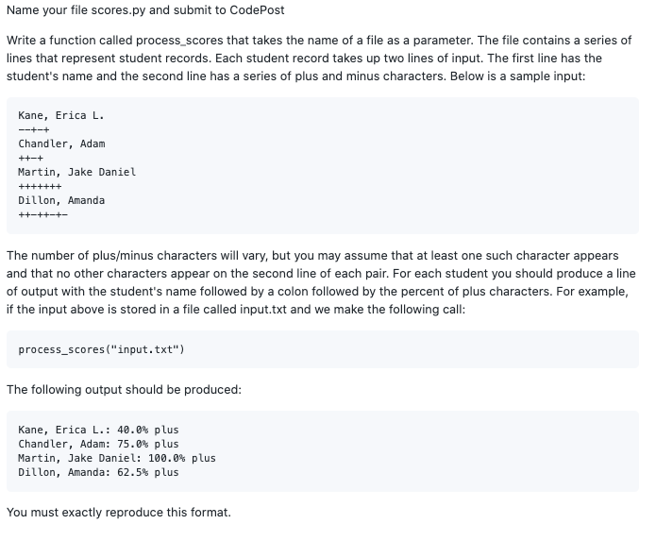
Task: Click the '+++++++' line under Martin
Action: click(x=40, y=187)
